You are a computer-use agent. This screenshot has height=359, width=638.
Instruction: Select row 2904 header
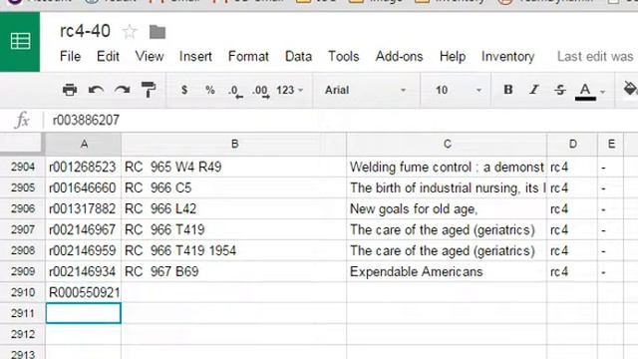click(22, 167)
